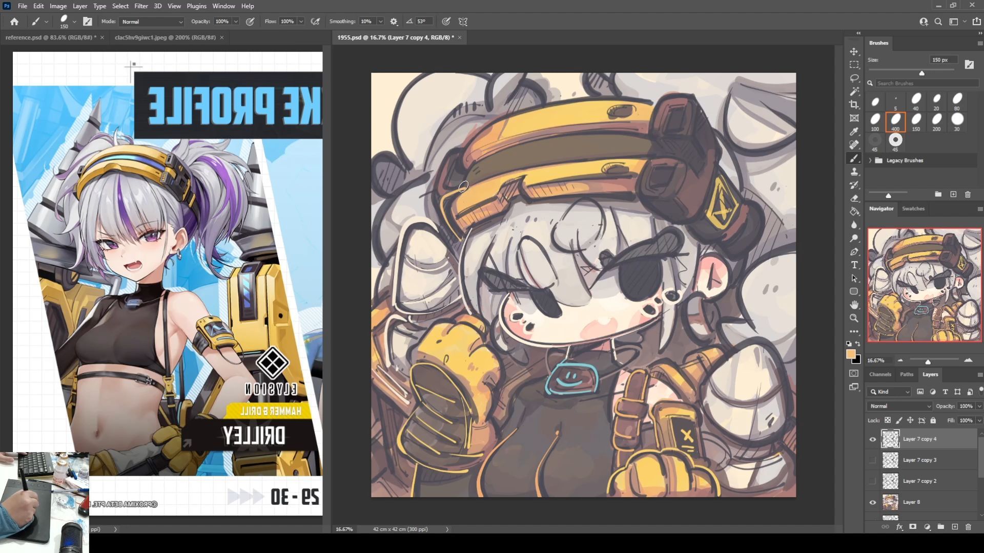Hide Layer 8

[x=873, y=502]
